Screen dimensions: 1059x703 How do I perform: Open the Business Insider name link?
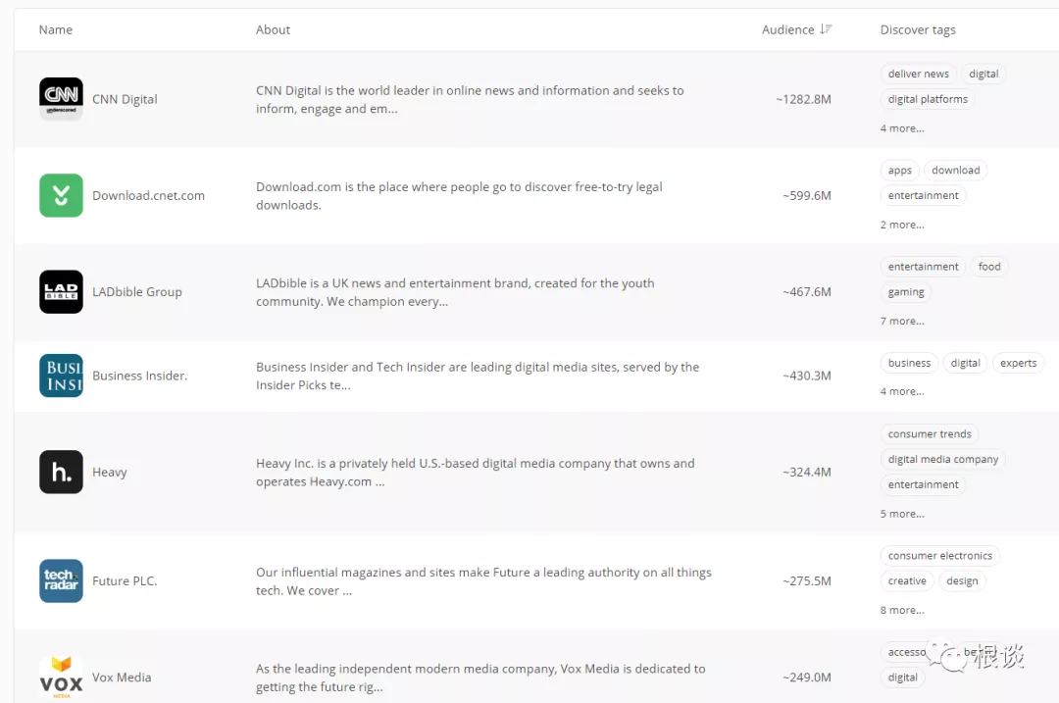pyautogui.click(x=139, y=376)
